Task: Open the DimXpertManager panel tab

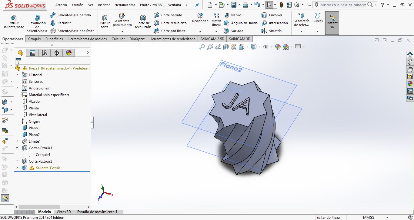Action: coord(57,53)
